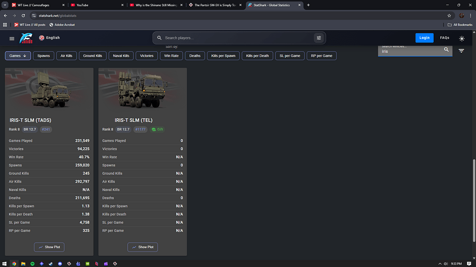Reload the current page
This screenshot has width=476, height=267.
click(23, 16)
